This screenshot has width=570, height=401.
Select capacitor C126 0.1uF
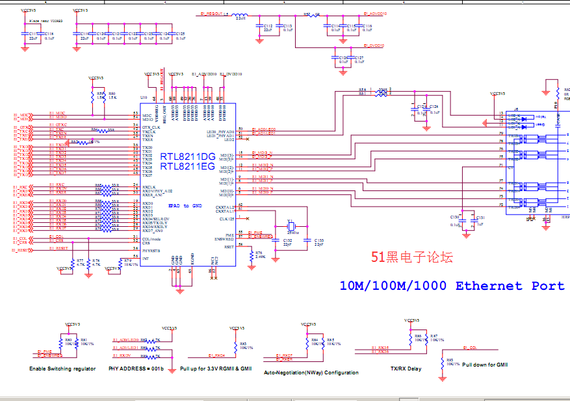click(335, 57)
